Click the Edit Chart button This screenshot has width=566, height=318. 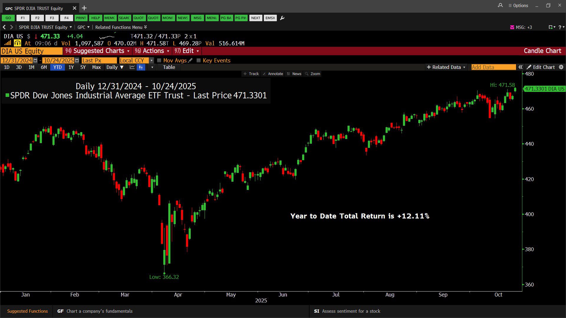tap(541, 67)
